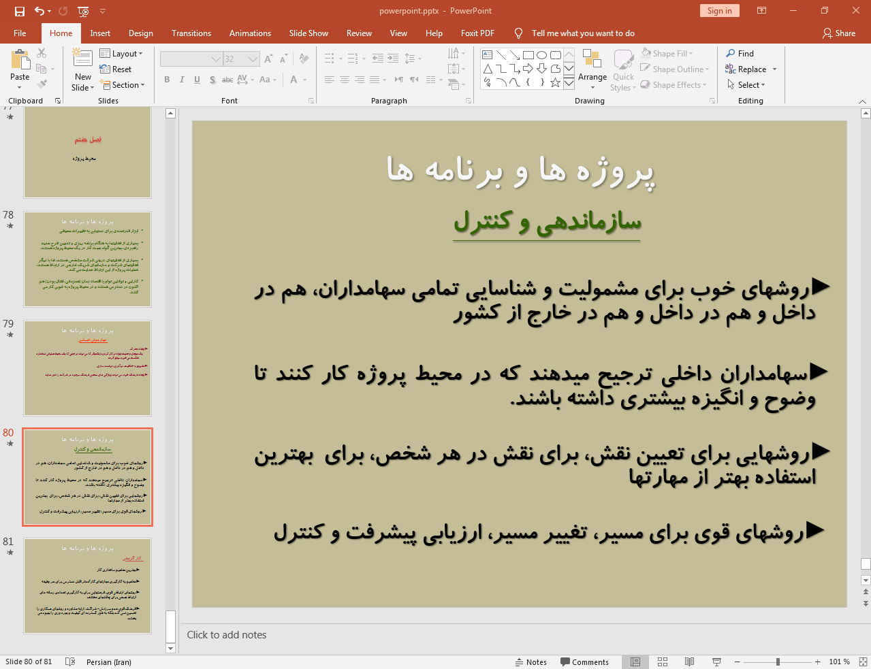871x669 pixels.
Task: Expand the Paste options arrow
Action: (x=20, y=87)
